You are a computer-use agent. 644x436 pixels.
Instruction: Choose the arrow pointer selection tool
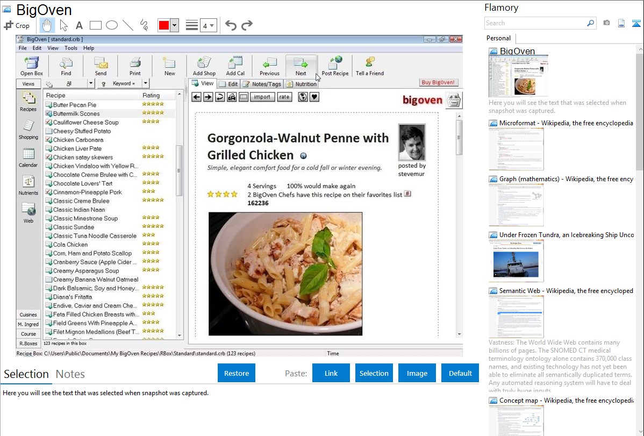[x=63, y=25]
